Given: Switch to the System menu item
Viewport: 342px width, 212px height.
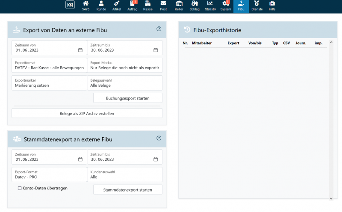Looking at the screenshot, I should click(226, 6).
